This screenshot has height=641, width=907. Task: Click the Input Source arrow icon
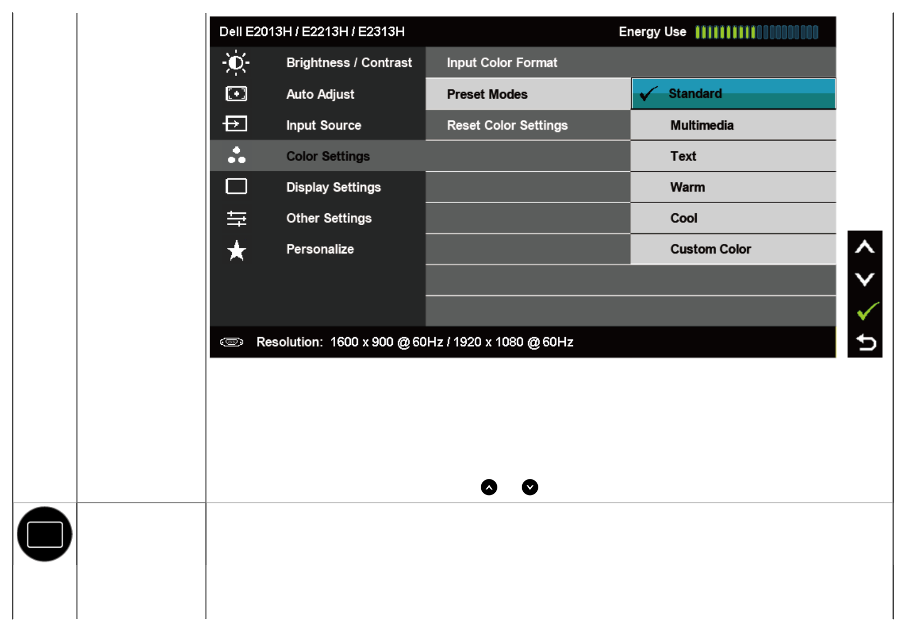point(235,124)
